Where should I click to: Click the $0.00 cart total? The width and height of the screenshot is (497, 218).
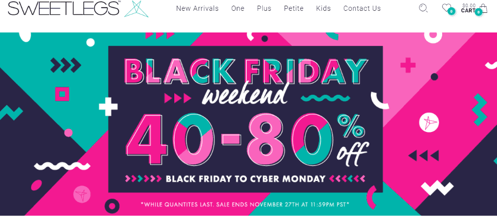tap(469, 5)
